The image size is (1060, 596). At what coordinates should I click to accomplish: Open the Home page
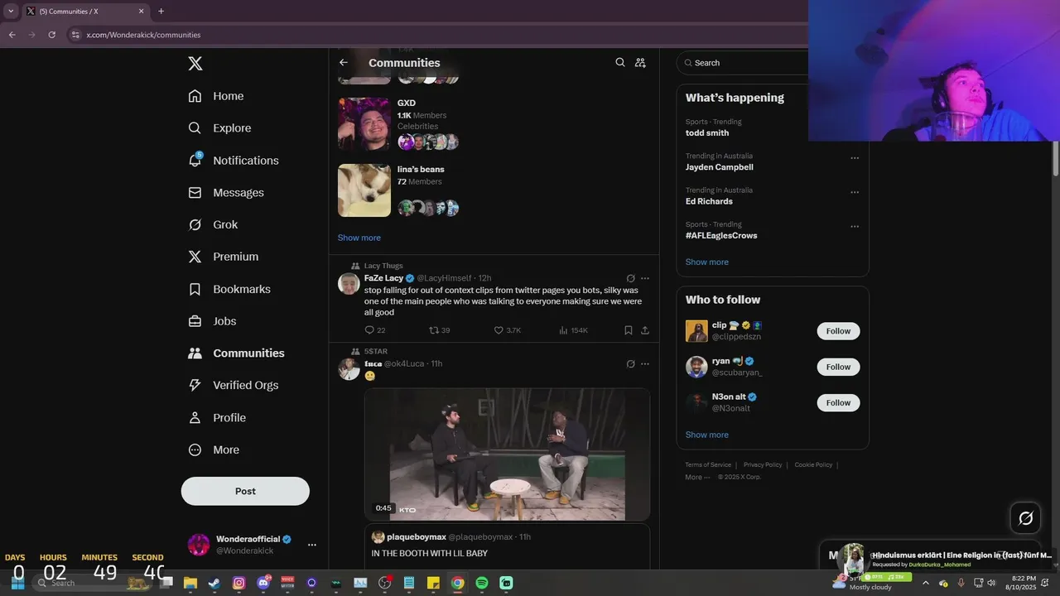tap(216, 96)
